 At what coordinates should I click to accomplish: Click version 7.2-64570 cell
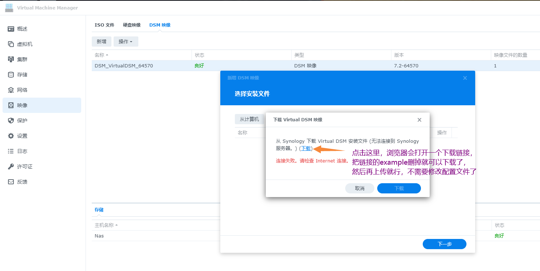(406, 66)
